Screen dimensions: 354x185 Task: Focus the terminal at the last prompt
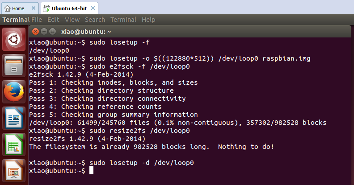92,171
